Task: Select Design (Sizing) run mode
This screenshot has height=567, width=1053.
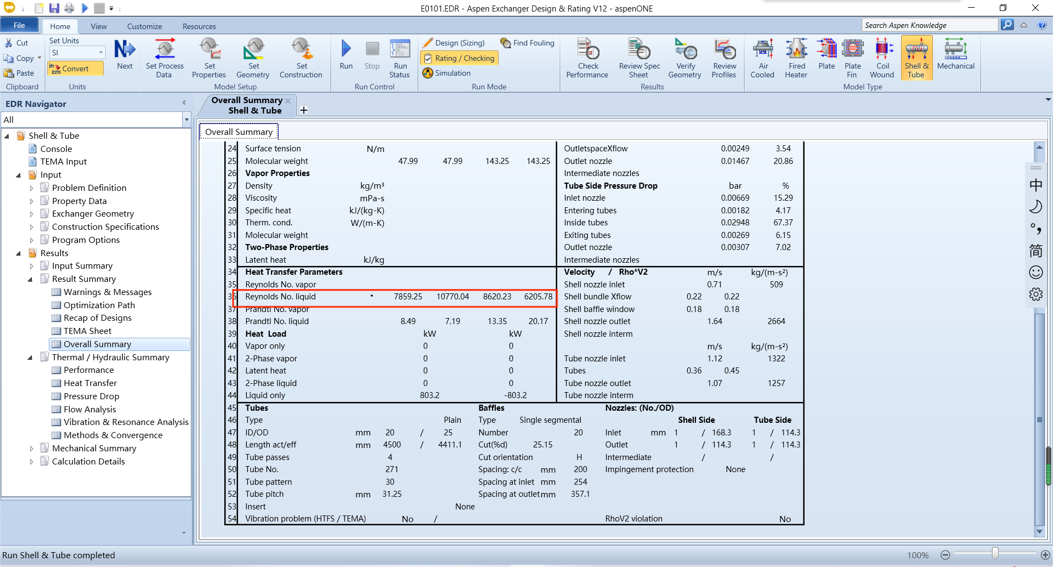Action: tap(454, 43)
